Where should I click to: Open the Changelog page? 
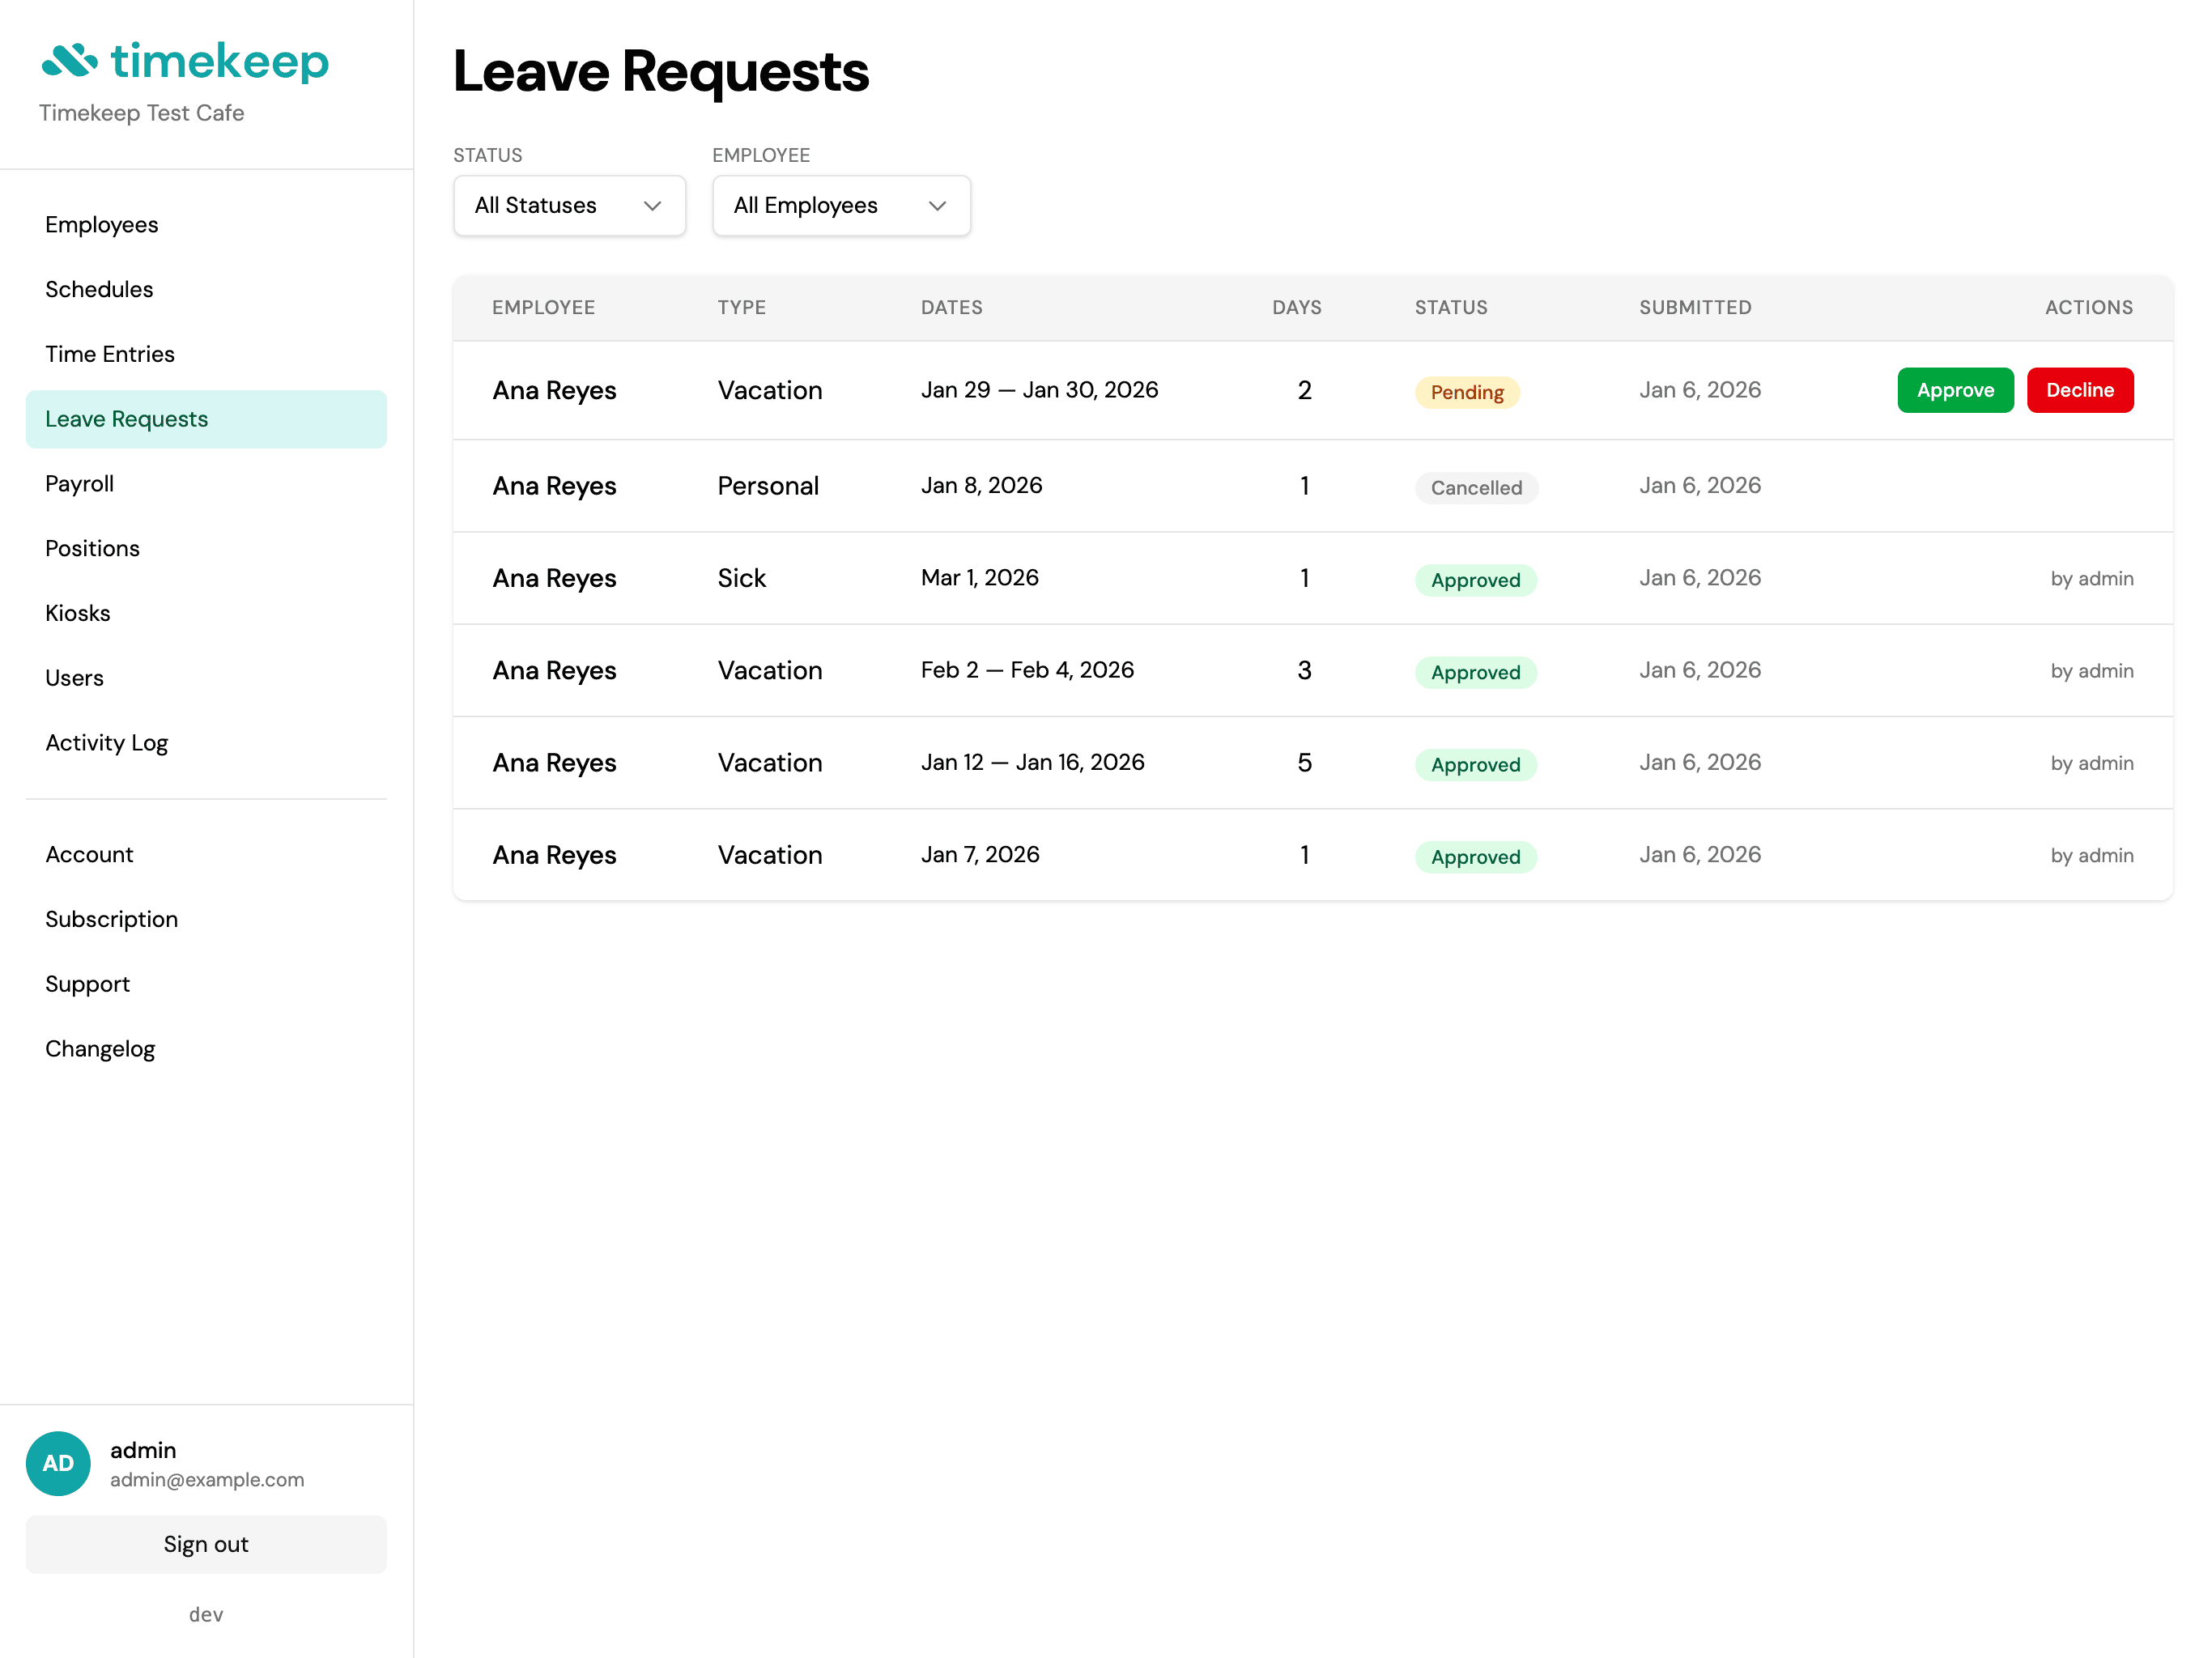100,1048
